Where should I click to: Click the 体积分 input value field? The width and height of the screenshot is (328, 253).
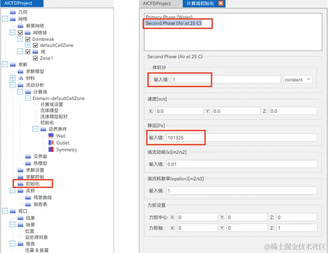(225, 80)
